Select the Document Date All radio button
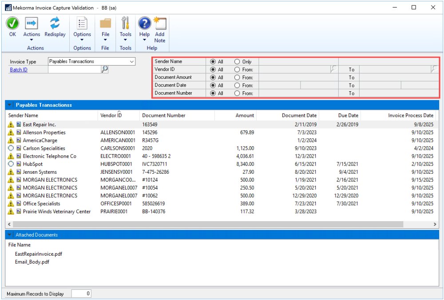This screenshot has height=300, width=444. 213,86
